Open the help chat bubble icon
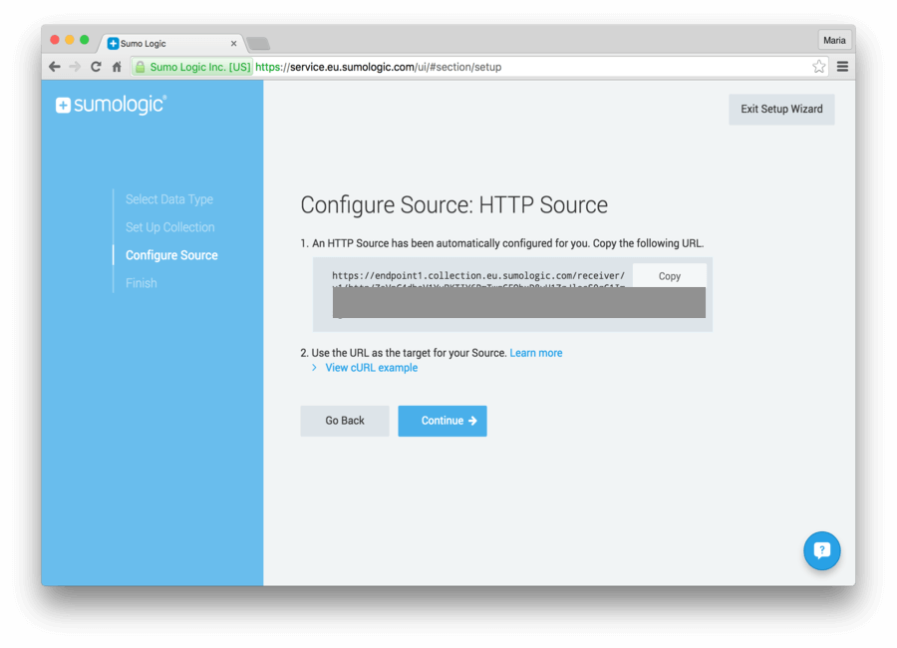 tap(821, 550)
